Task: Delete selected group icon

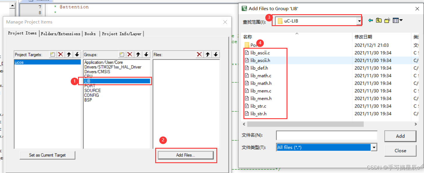Action: 130,54
